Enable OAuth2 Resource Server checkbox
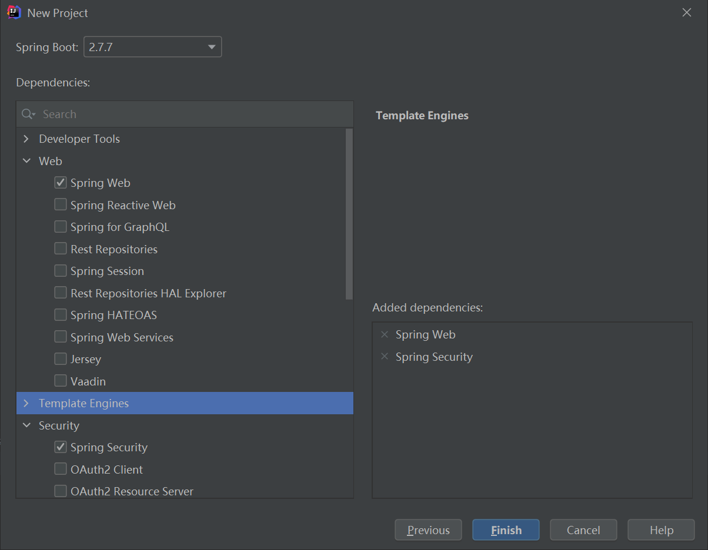Viewport: 708px width, 550px height. tap(61, 491)
